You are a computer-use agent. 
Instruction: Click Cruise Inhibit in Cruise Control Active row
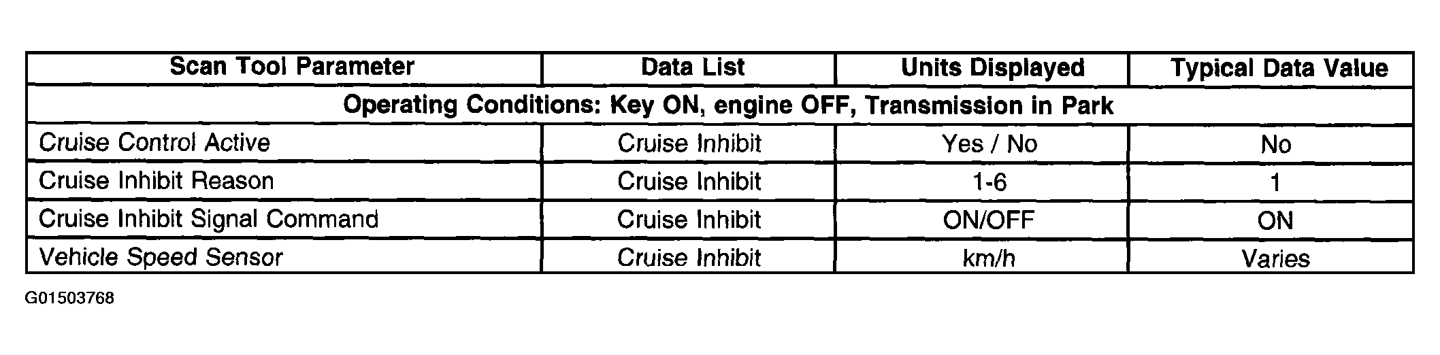pyautogui.click(x=689, y=143)
